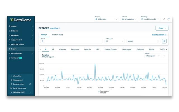Click the save search icon button
Screen dimensions: 179x112
(x=164, y=41)
